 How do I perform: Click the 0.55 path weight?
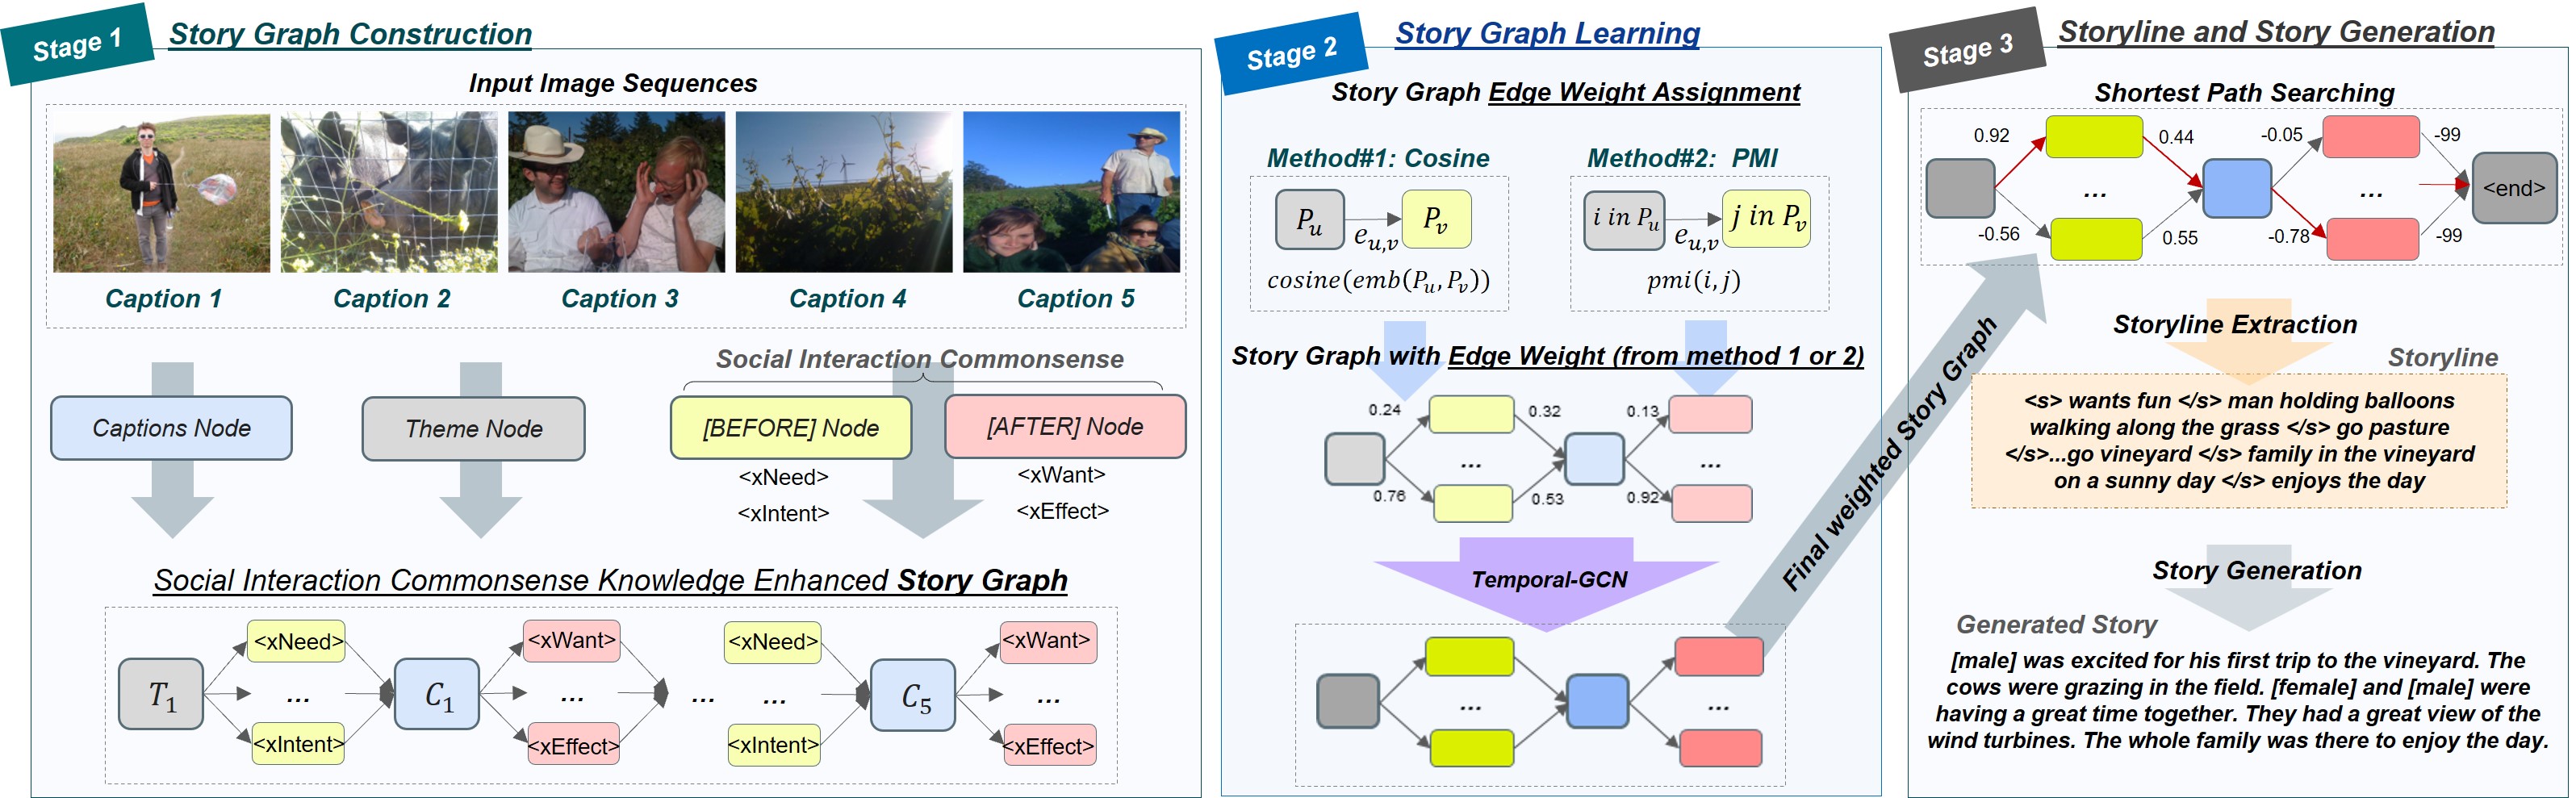[x=2180, y=238]
